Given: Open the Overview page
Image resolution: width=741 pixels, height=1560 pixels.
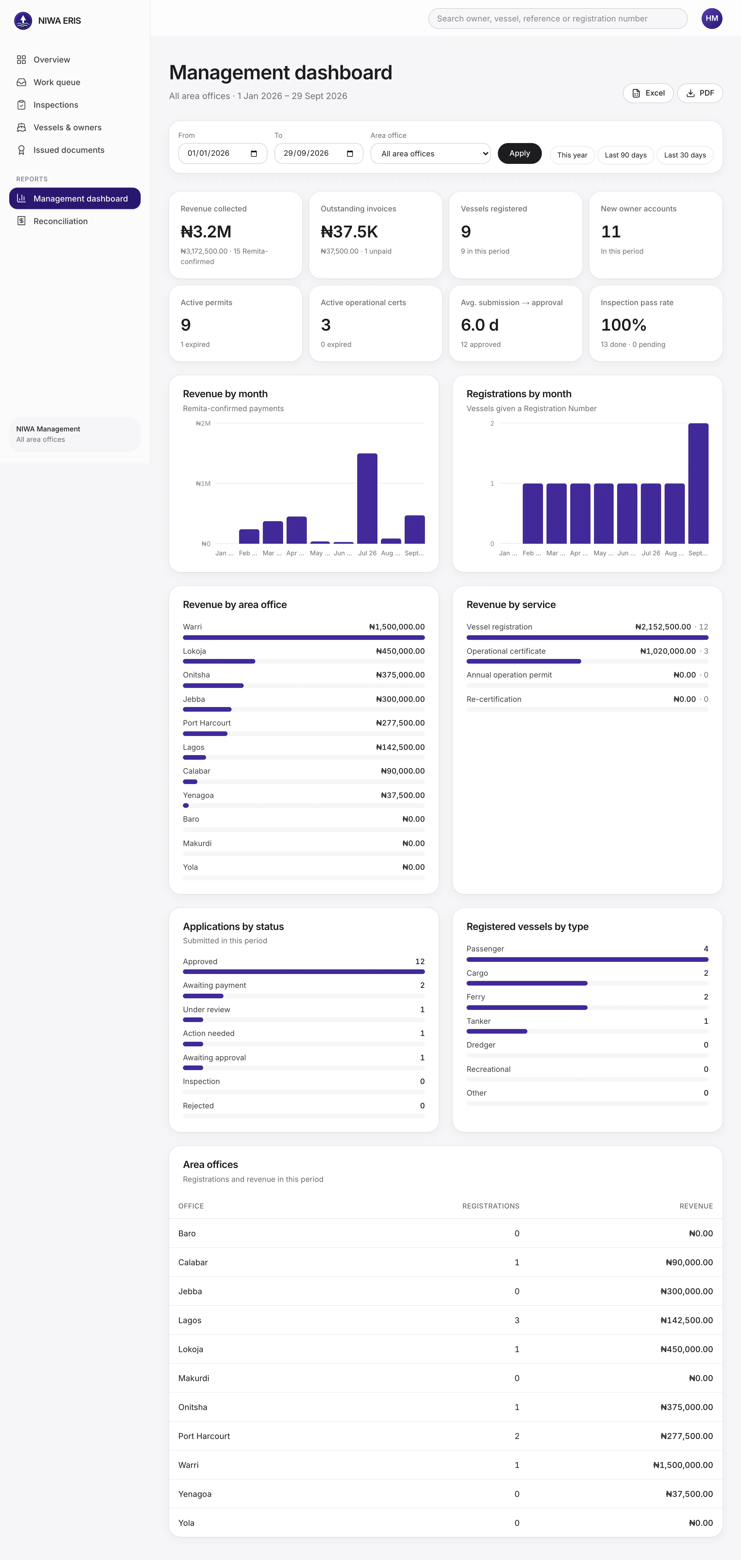Looking at the screenshot, I should pyautogui.click(x=74, y=59).
